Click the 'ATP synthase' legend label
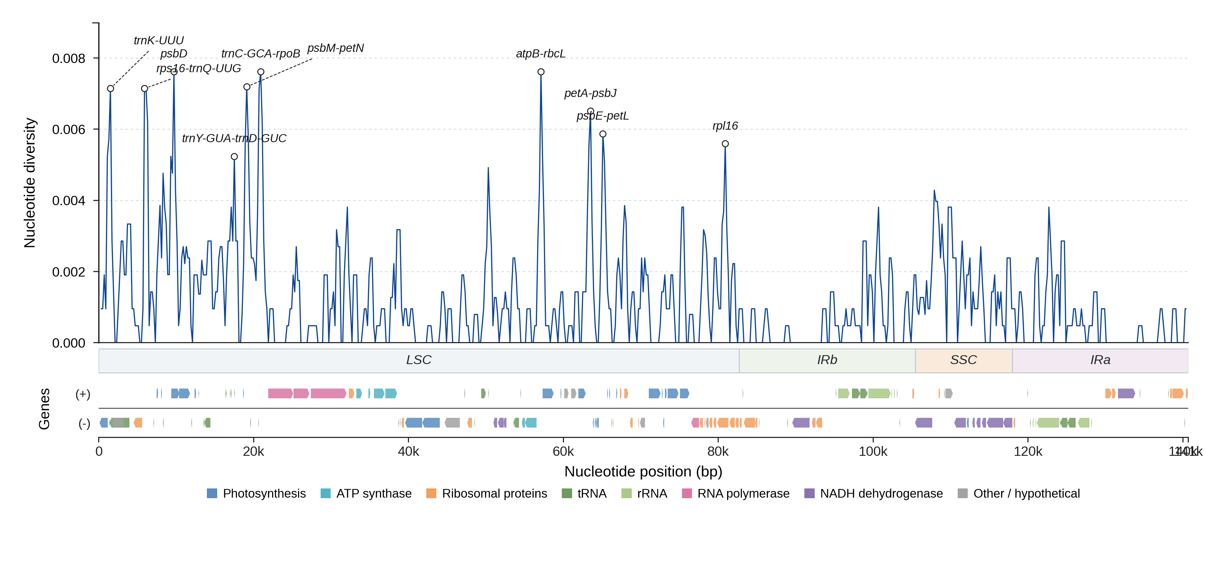 tap(374, 493)
